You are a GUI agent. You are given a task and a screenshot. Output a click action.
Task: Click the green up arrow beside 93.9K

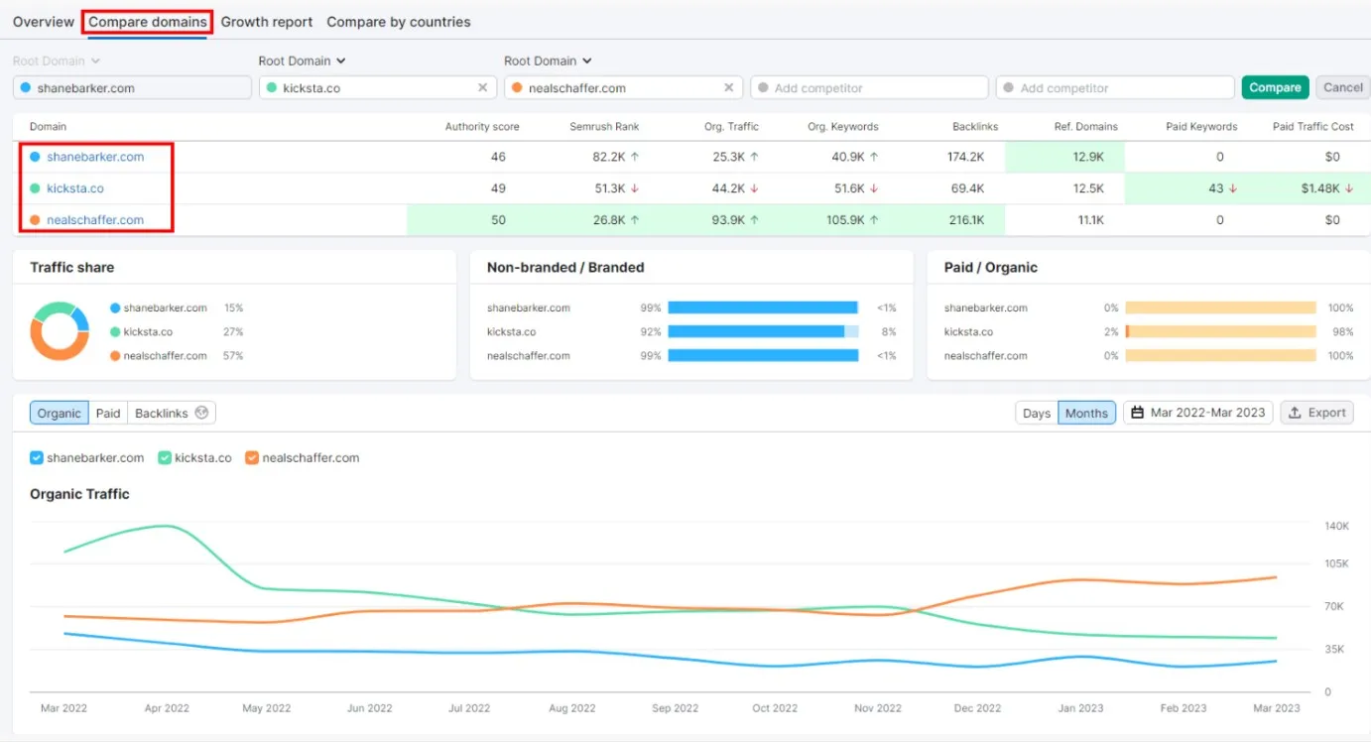754,220
